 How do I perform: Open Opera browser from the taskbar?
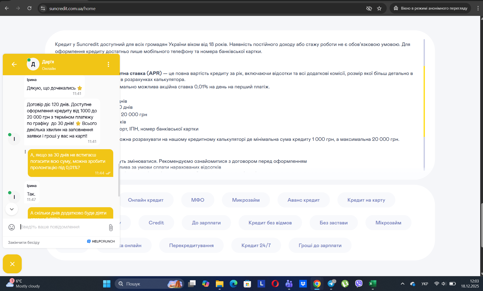(275, 284)
